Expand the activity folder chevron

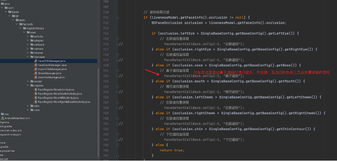point(28,37)
